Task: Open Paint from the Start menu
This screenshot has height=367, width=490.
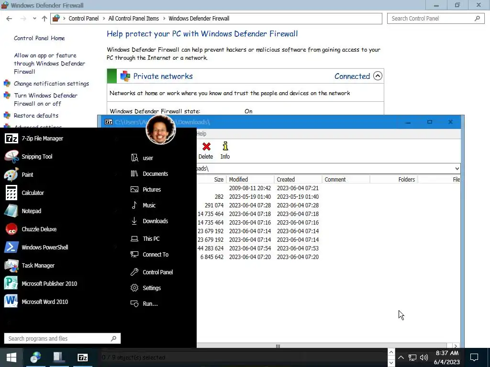Action: coord(19,175)
